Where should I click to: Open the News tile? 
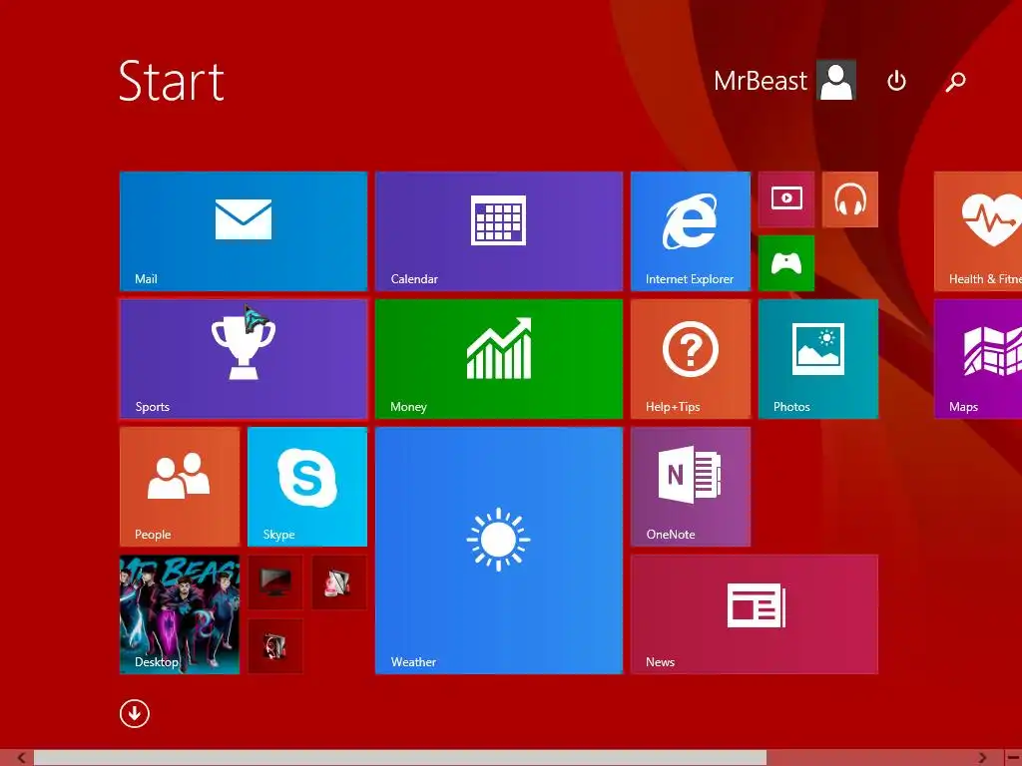point(755,614)
